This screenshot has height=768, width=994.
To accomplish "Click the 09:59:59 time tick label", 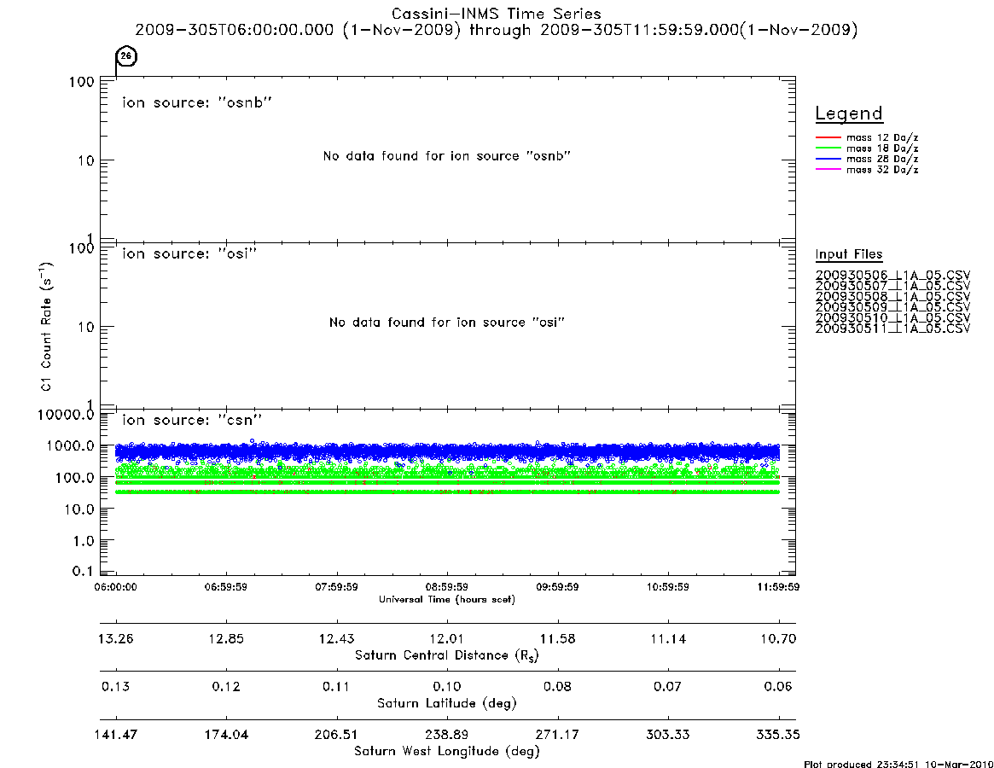I will pyautogui.click(x=557, y=587).
